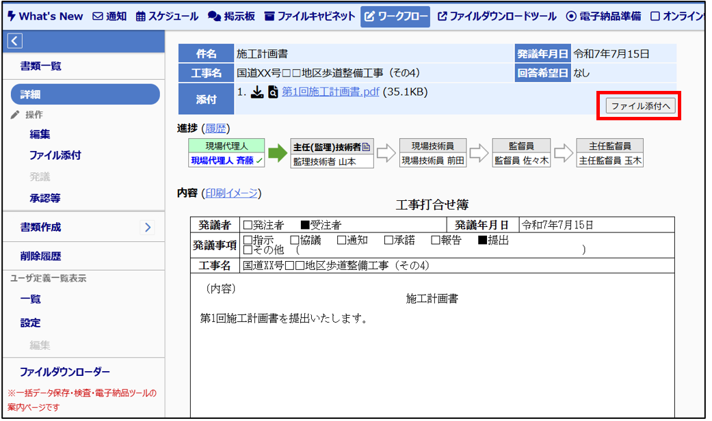This screenshot has width=712, height=421.
Task: Click the download icon beside 第1回施工計画書.pdf
Action: pyautogui.click(x=257, y=92)
